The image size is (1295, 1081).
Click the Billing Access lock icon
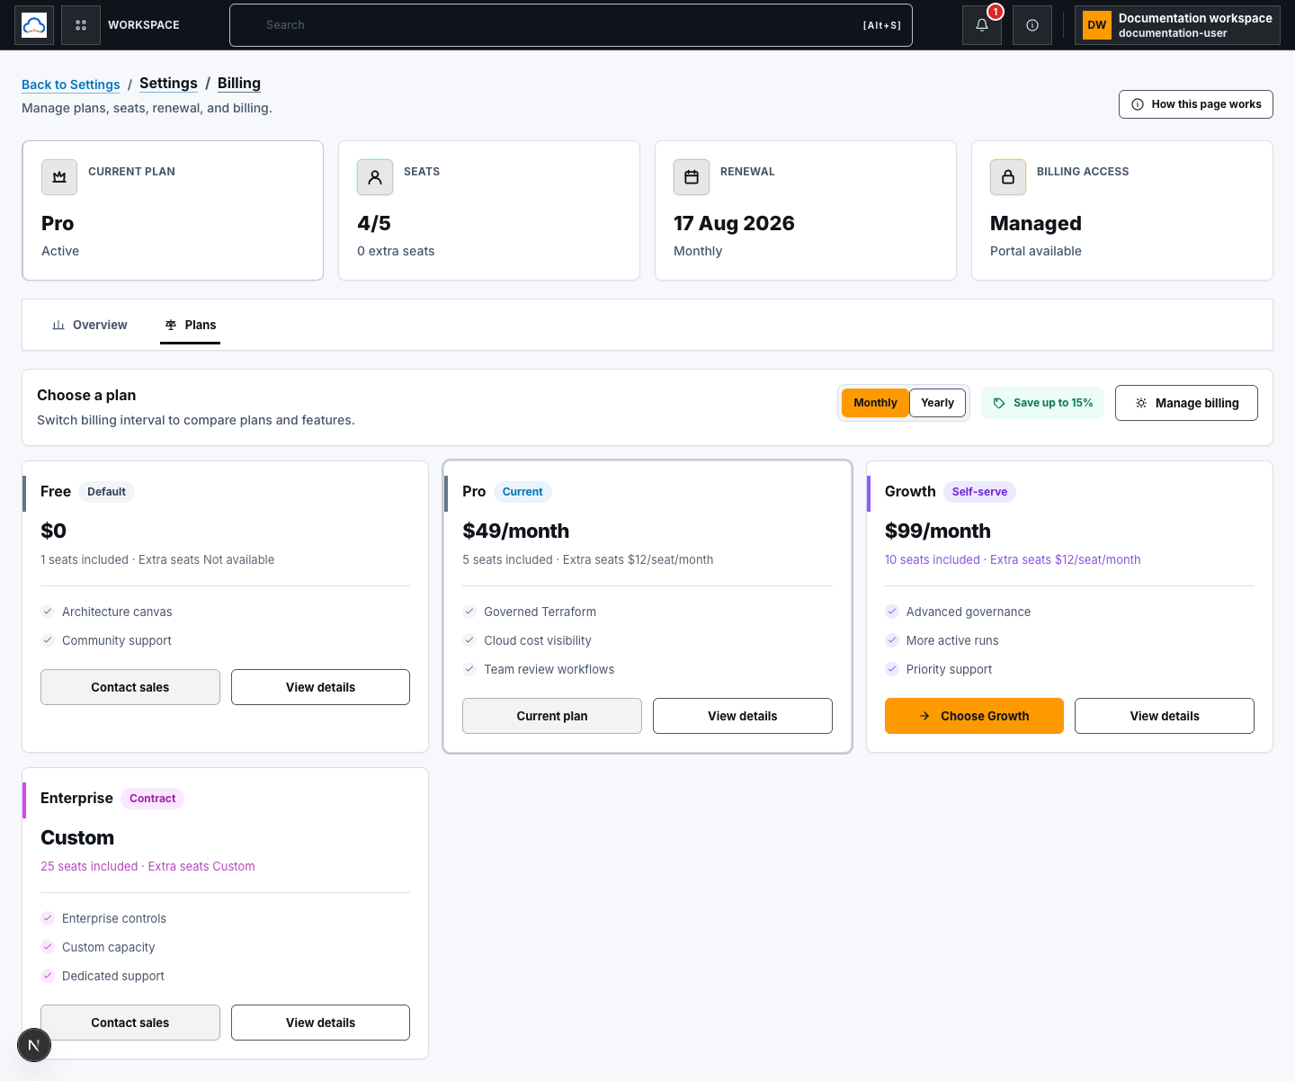pos(1008,177)
